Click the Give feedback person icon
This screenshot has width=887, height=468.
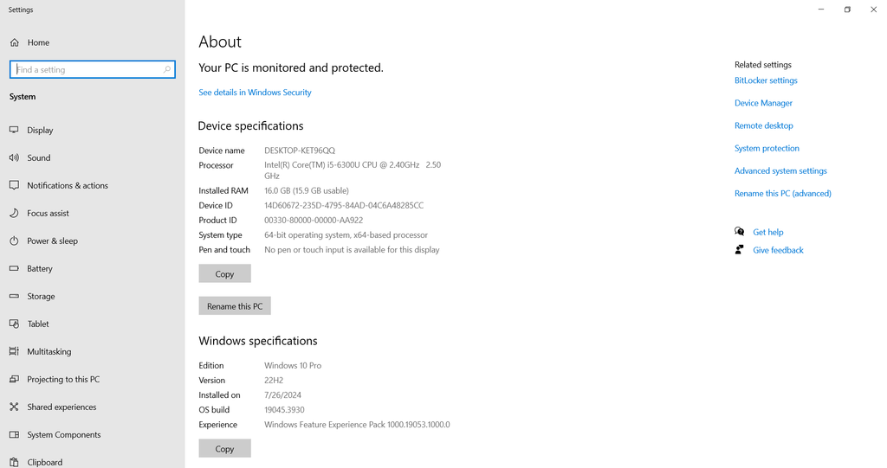[740, 249]
